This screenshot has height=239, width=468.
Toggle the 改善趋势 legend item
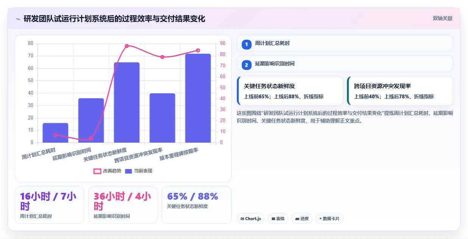click(107, 171)
